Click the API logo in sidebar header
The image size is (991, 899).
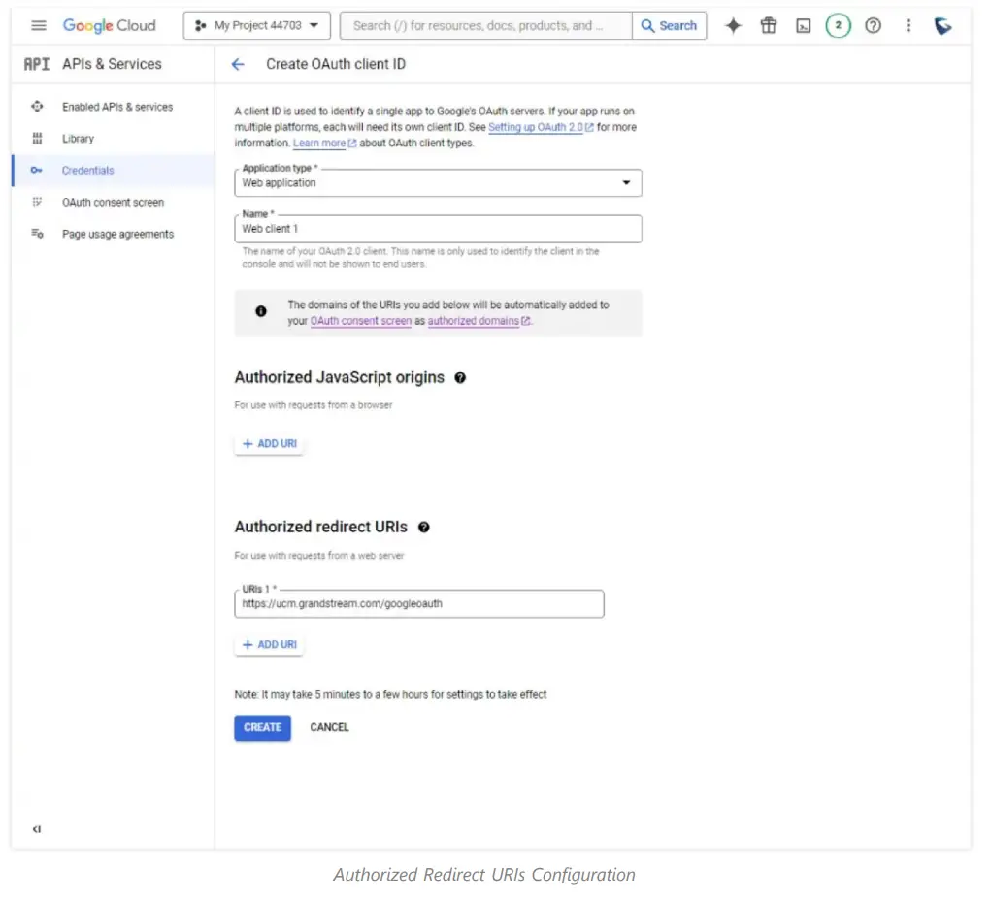pos(37,64)
